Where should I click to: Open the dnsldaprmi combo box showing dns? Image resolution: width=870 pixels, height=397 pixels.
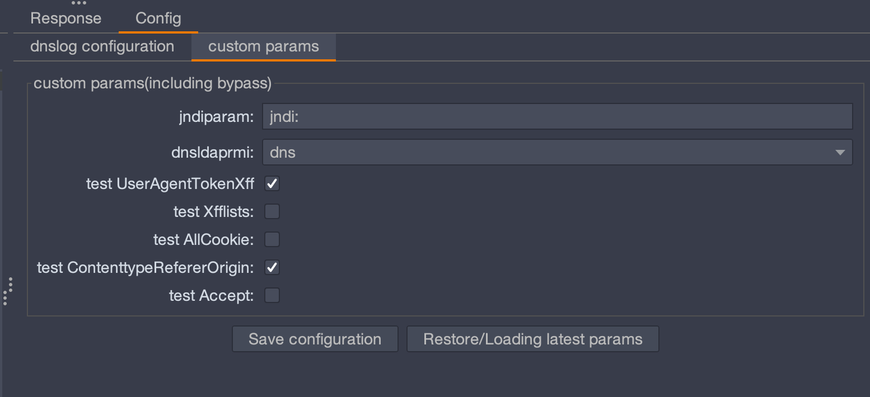557,152
